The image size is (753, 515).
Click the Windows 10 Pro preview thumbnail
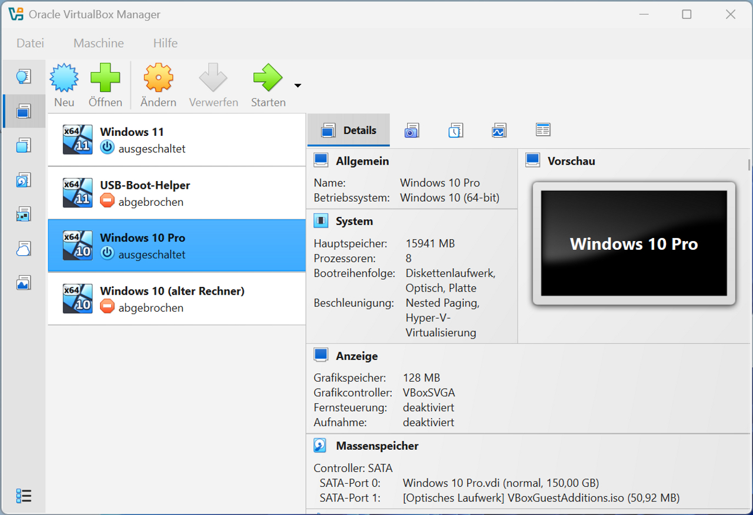[634, 243]
